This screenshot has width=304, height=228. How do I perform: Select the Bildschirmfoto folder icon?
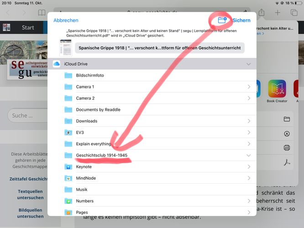[x=68, y=75]
